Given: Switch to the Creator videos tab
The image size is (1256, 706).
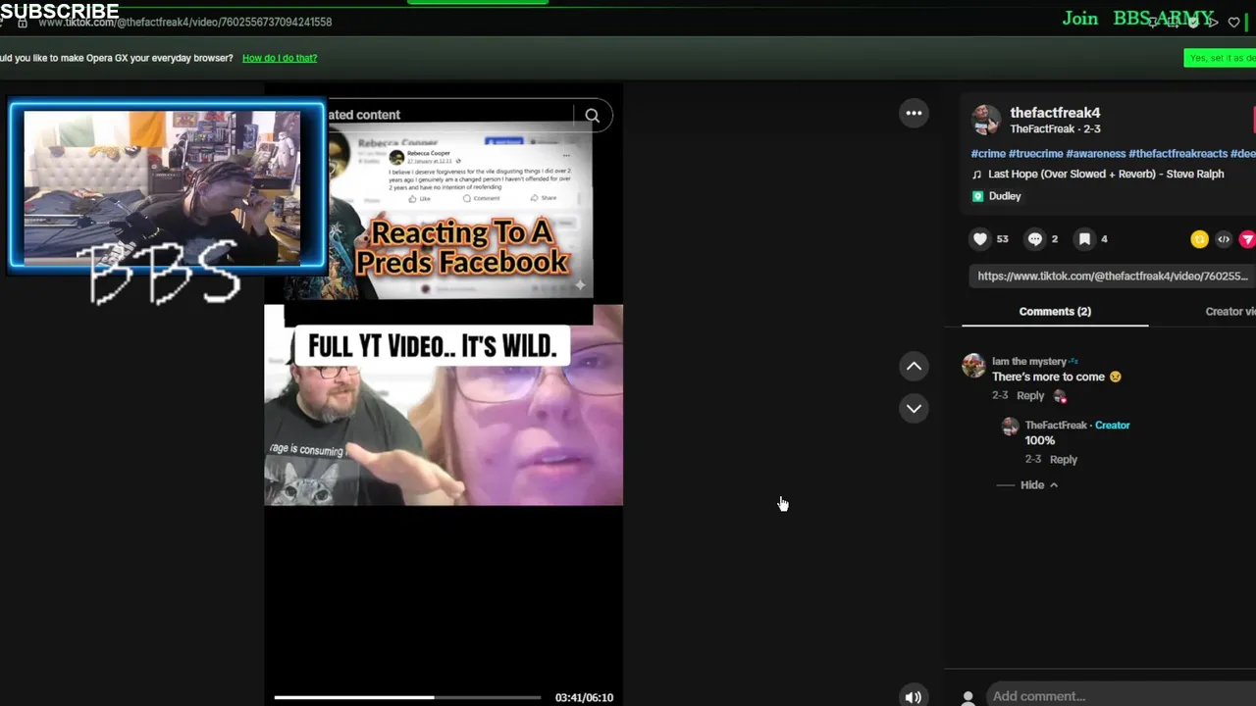Looking at the screenshot, I should coord(1230,312).
